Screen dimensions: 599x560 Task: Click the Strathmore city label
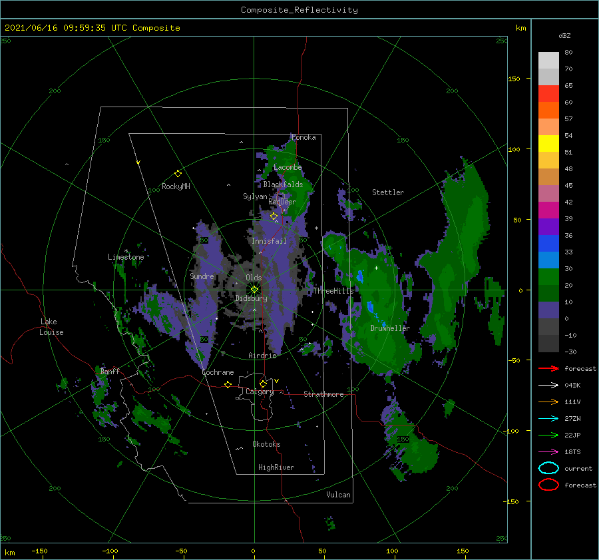point(323,394)
